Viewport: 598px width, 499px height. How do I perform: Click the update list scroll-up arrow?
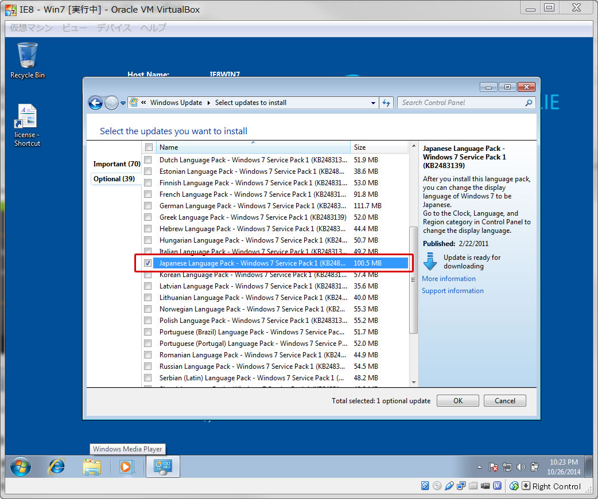pyautogui.click(x=413, y=146)
